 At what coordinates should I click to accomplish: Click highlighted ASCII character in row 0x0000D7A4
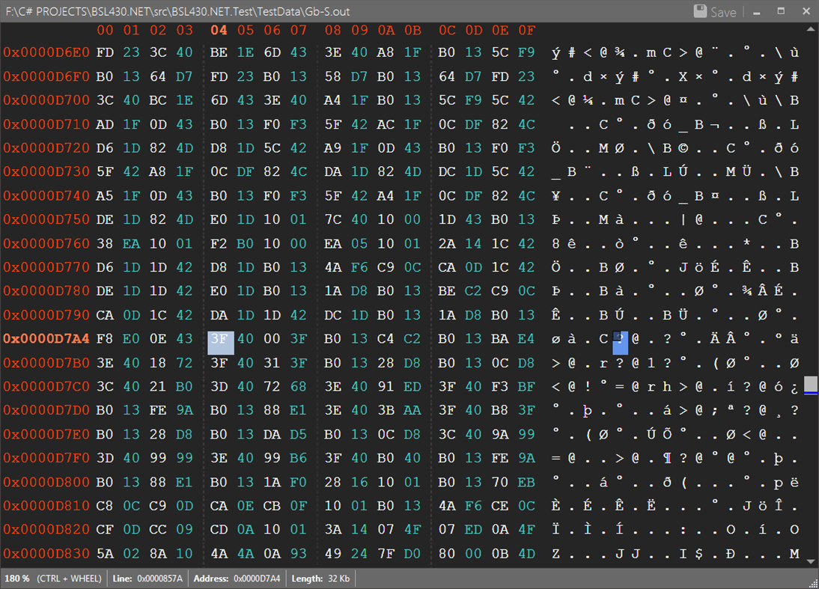(620, 343)
